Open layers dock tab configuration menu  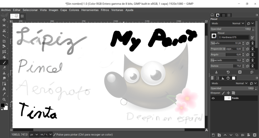click(257, 78)
